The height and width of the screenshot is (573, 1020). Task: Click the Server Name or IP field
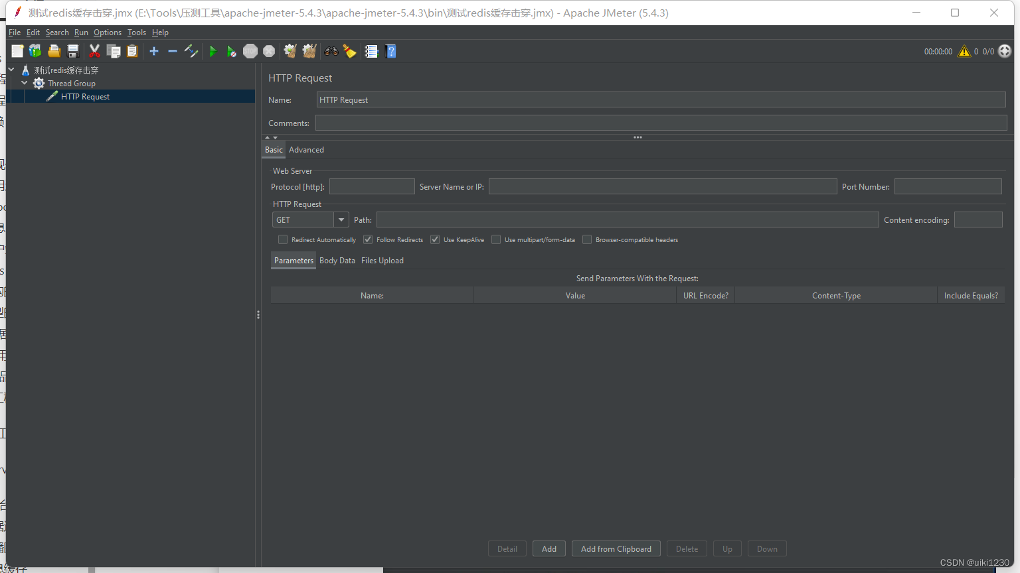tap(663, 186)
